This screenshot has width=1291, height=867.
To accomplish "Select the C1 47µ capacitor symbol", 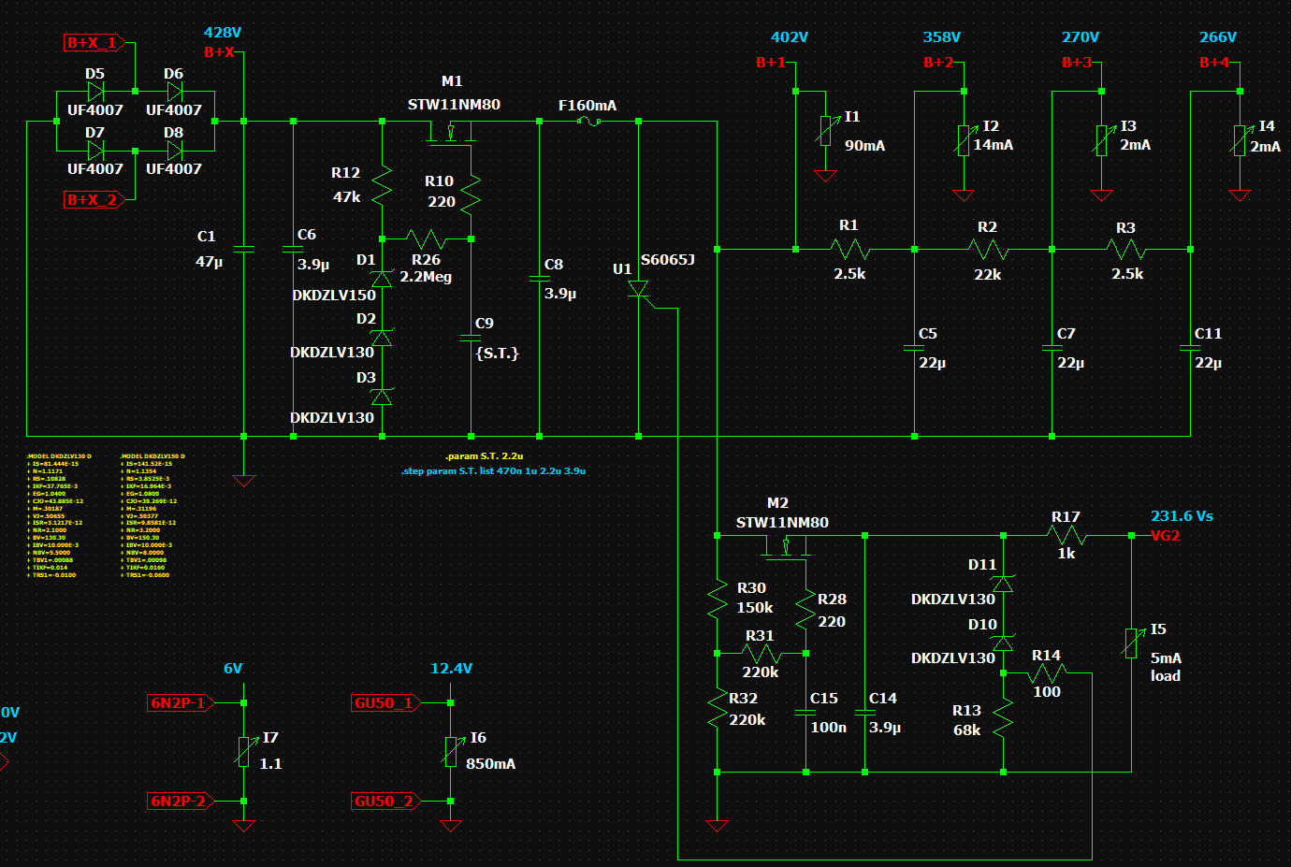I will point(243,250).
